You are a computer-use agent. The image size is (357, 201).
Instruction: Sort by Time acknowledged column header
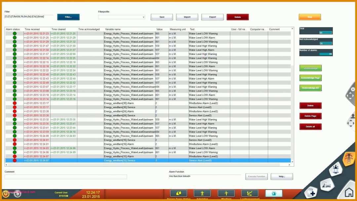(x=89, y=29)
